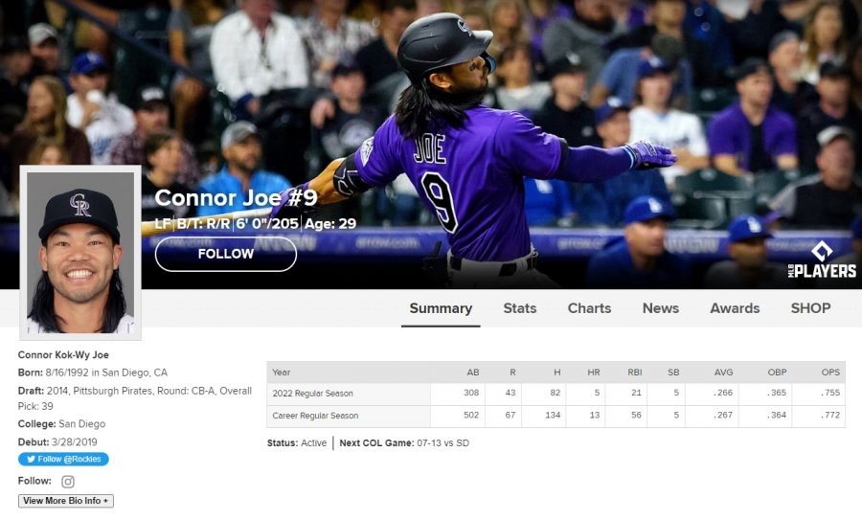Screen dimensions: 862x520
Task: Click the College: San Diego line
Action: tap(61, 424)
